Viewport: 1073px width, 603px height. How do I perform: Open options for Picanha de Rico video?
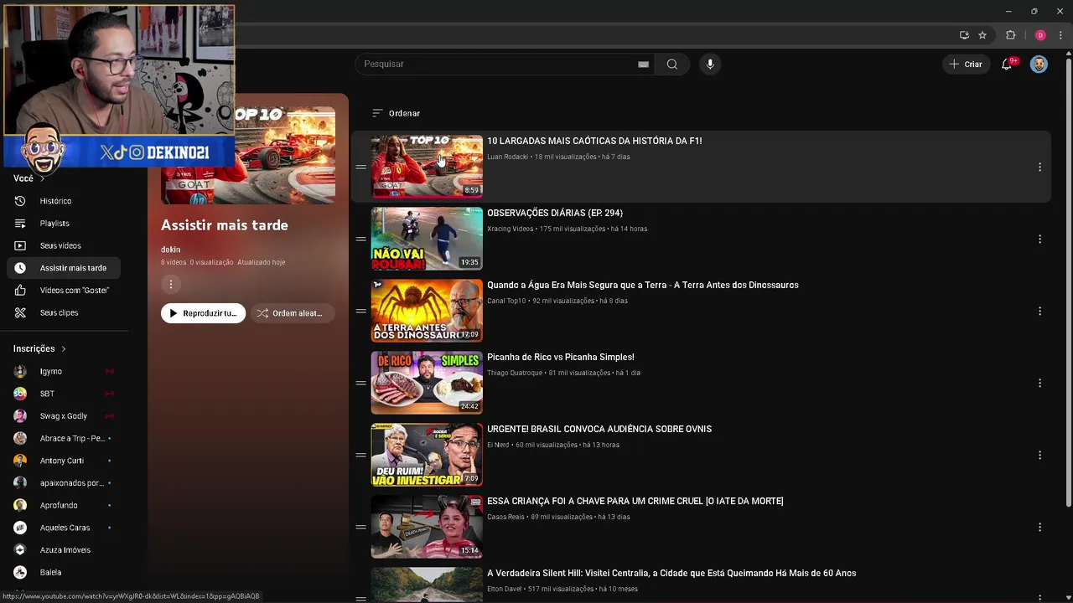(1039, 384)
